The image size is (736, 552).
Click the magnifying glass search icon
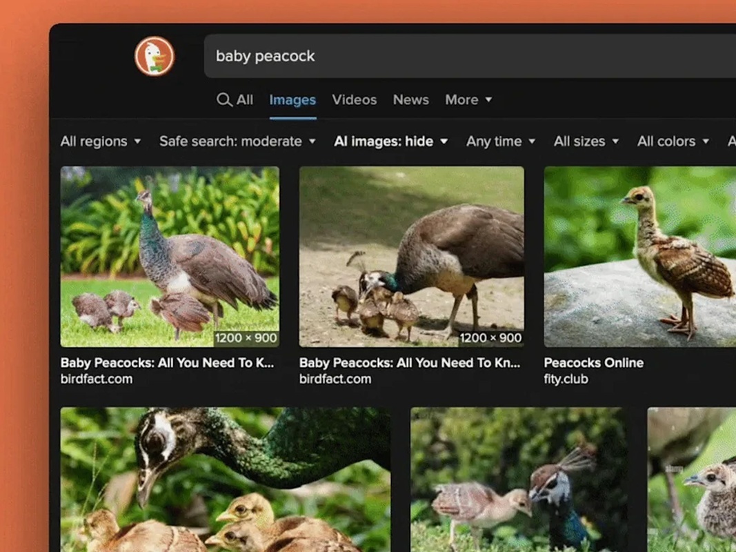(x=224, y=99)
